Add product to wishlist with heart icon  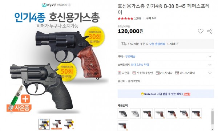201,31
